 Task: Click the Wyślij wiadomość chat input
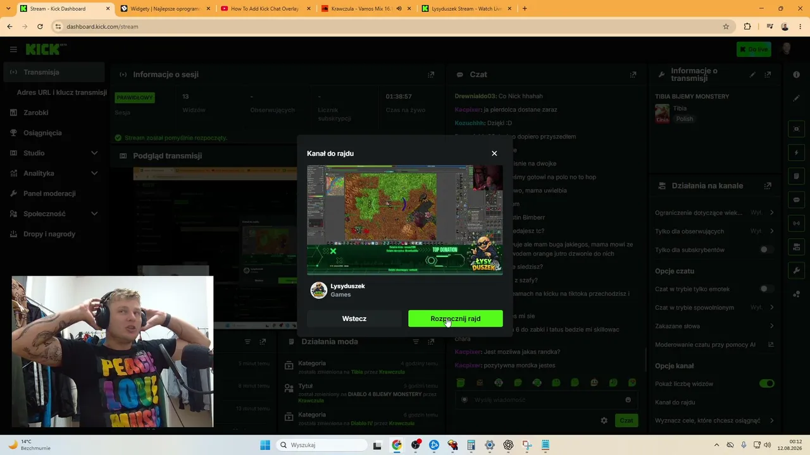click(546, 399)
